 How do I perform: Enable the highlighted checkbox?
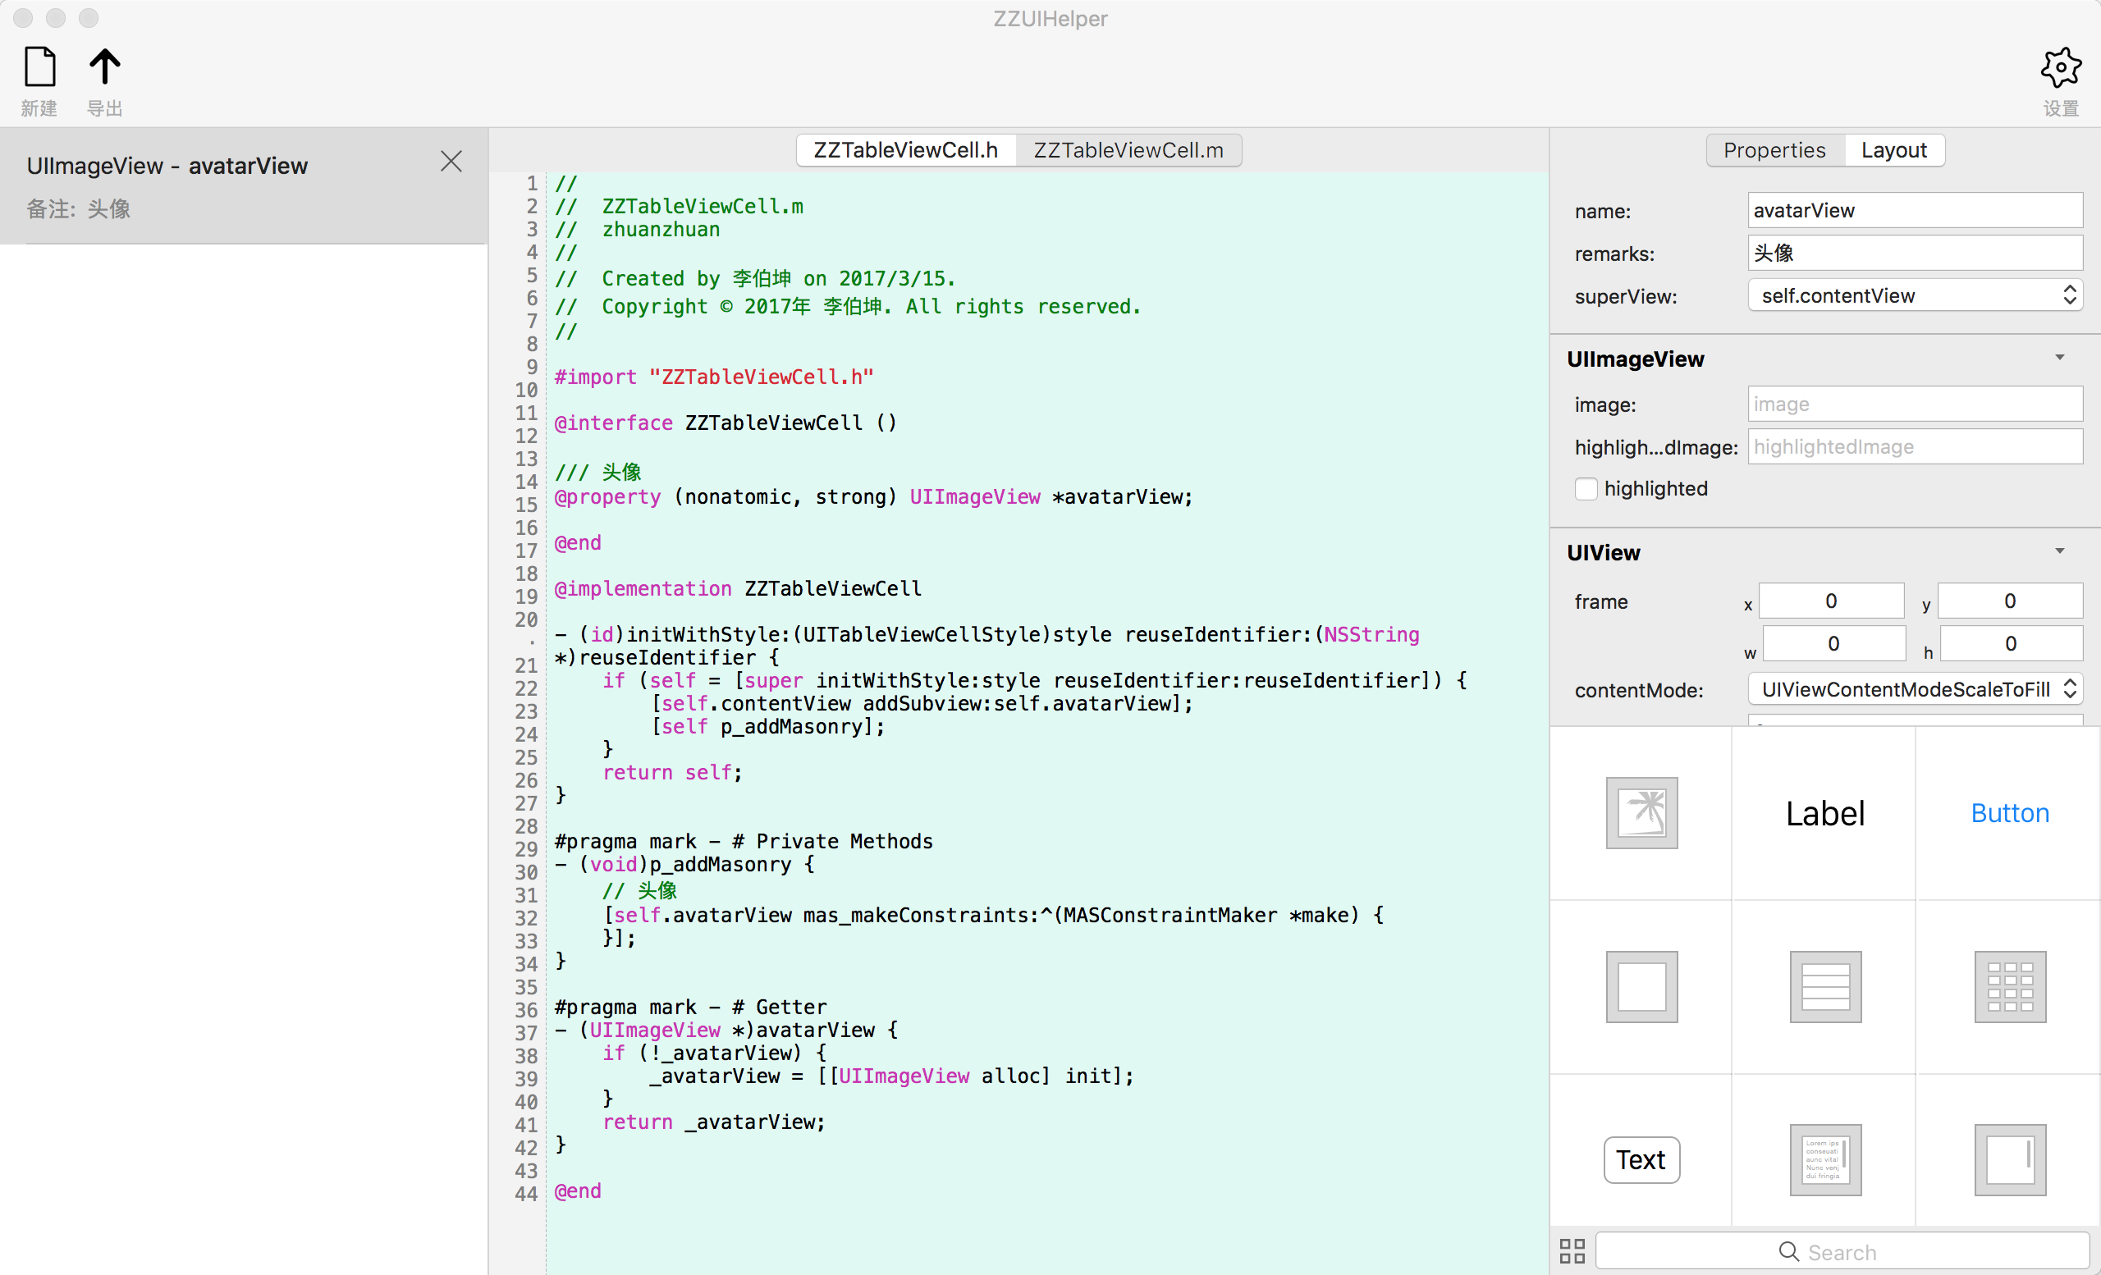1585,489
